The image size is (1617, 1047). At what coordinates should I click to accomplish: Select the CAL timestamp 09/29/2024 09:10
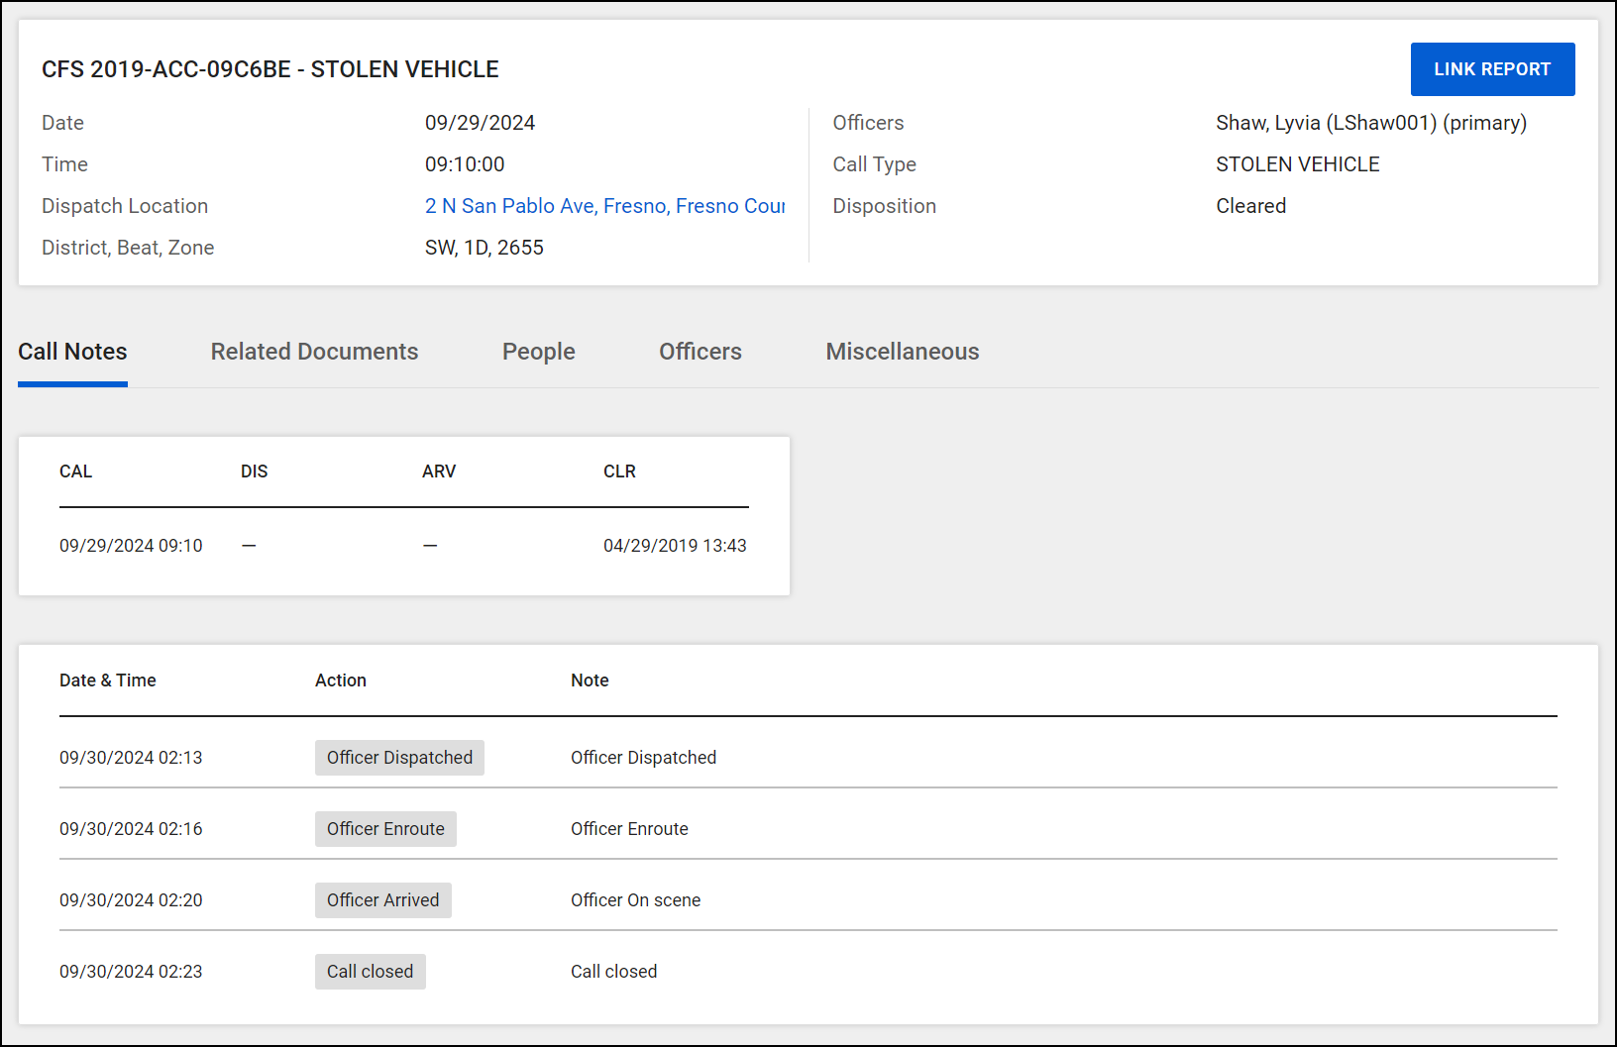pyautogui.click(x=131, y=545)
